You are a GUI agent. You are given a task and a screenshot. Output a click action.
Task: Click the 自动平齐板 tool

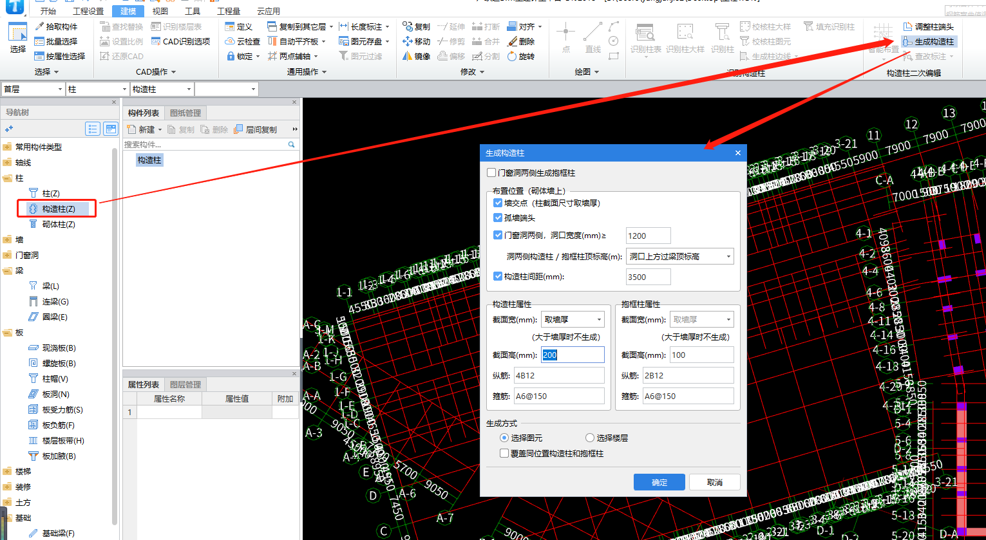click(293, 41)
